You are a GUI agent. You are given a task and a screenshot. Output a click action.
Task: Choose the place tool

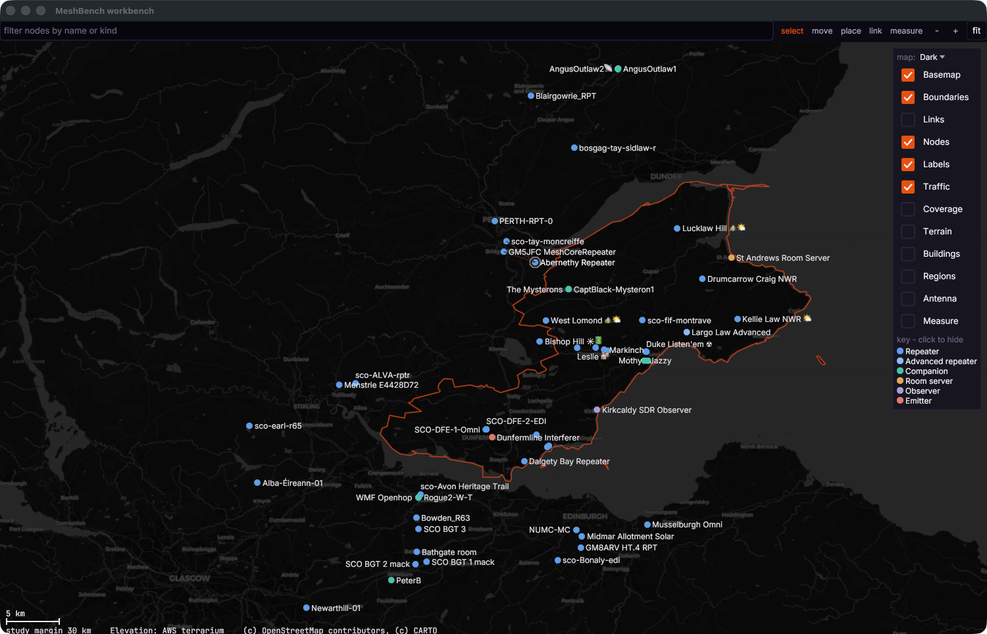(851, 31)
